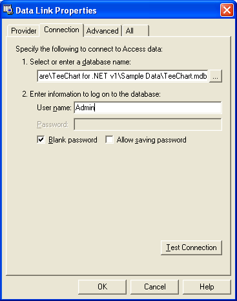Screen dimensions: 237x301
Task: Enable Allow saving password checkbox
Action: pos(109,140)
